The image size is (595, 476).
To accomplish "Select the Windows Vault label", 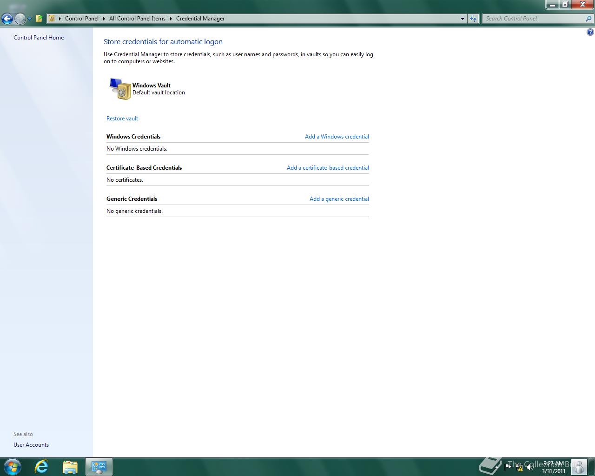I will (x=152, y=86).
